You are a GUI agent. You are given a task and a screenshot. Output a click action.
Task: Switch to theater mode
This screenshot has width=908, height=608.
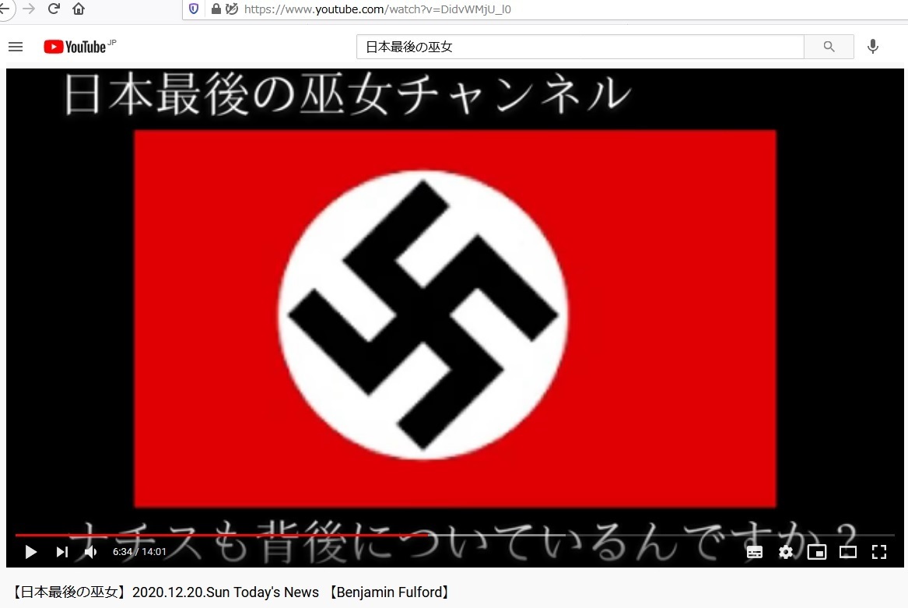848,552
